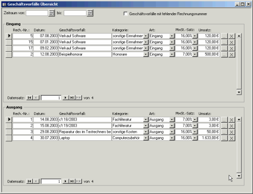
Task: Open details button for Eingang Rech.-Nr. 15
Action: (224, 42)
